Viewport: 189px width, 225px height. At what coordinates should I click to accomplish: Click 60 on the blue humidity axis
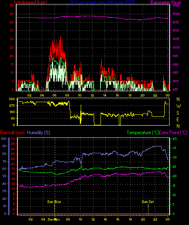4,169
